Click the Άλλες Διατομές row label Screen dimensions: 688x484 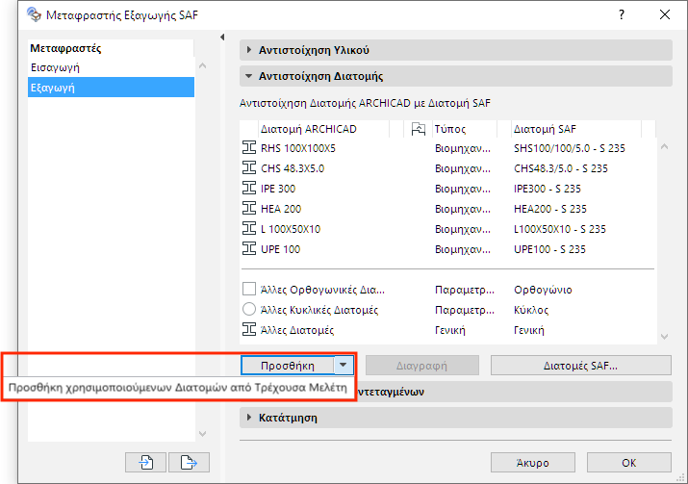(297, 330)
